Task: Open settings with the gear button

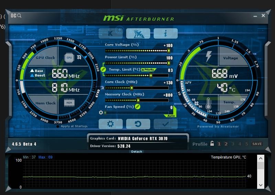Action: coord(110,124)
